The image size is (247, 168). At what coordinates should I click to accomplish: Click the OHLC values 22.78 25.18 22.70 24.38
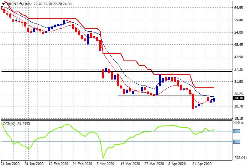[53, 4]
